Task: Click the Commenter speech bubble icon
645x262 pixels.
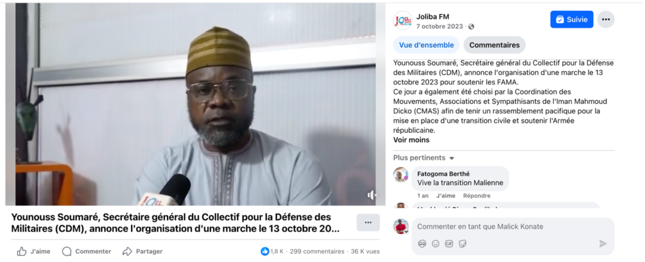Action: pos(67,251)
